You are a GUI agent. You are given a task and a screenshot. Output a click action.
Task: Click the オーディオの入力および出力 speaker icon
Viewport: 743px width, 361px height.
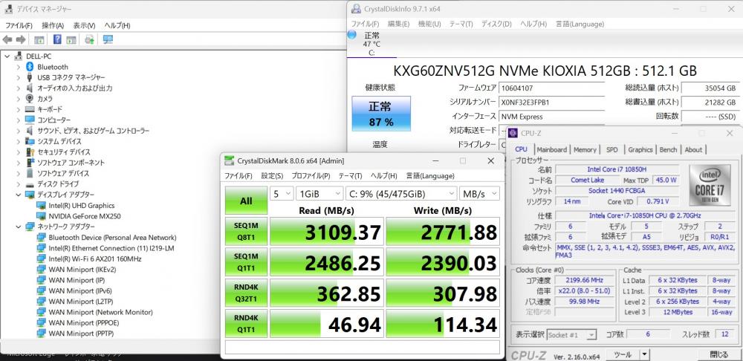point(30,88)
